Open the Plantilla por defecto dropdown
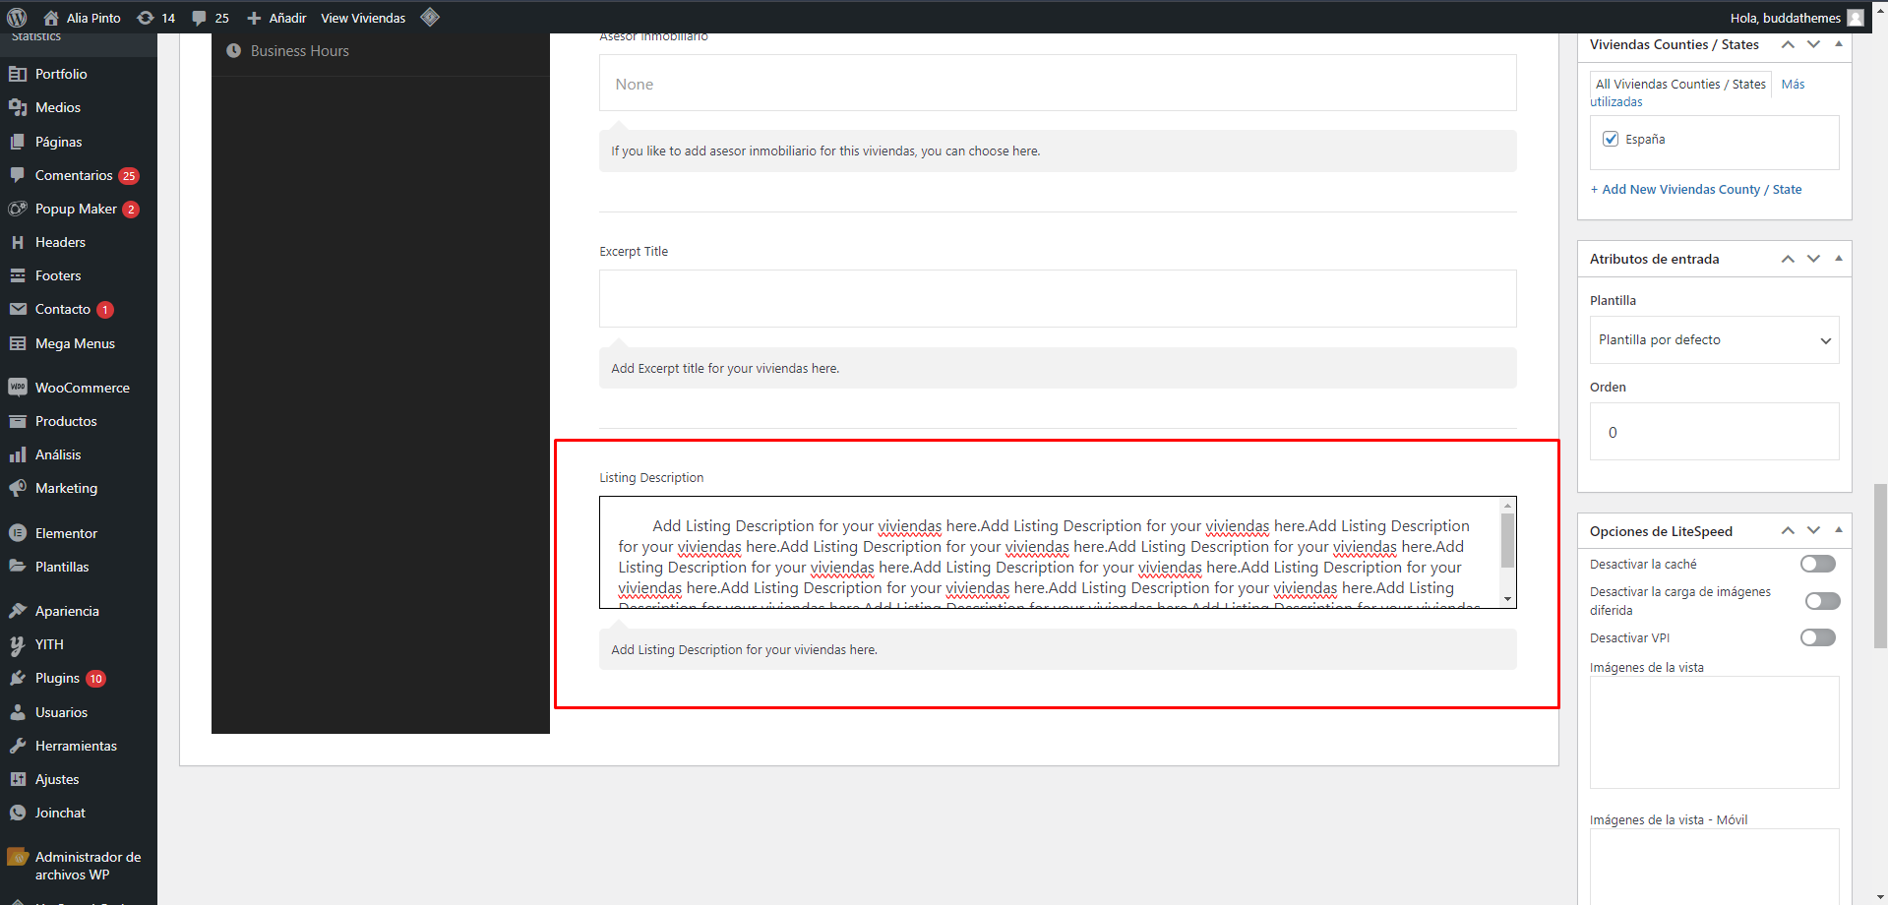This screenshot has width=1888, height=905. tap(1714, 340)
